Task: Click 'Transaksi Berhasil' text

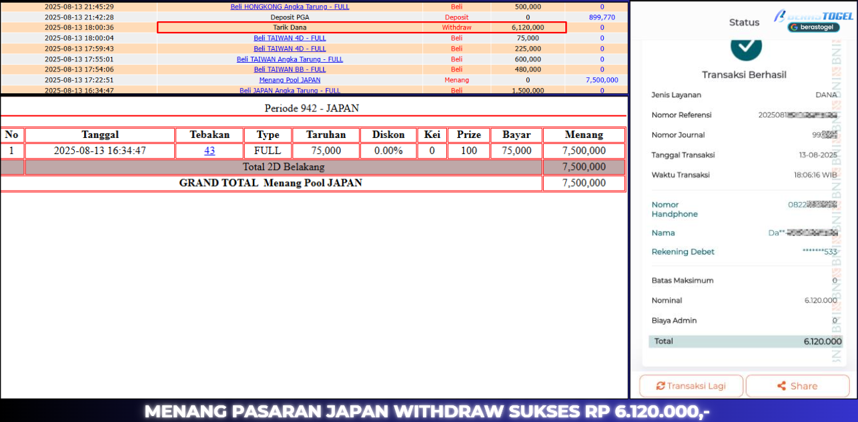Action: [x=744, y=75]
